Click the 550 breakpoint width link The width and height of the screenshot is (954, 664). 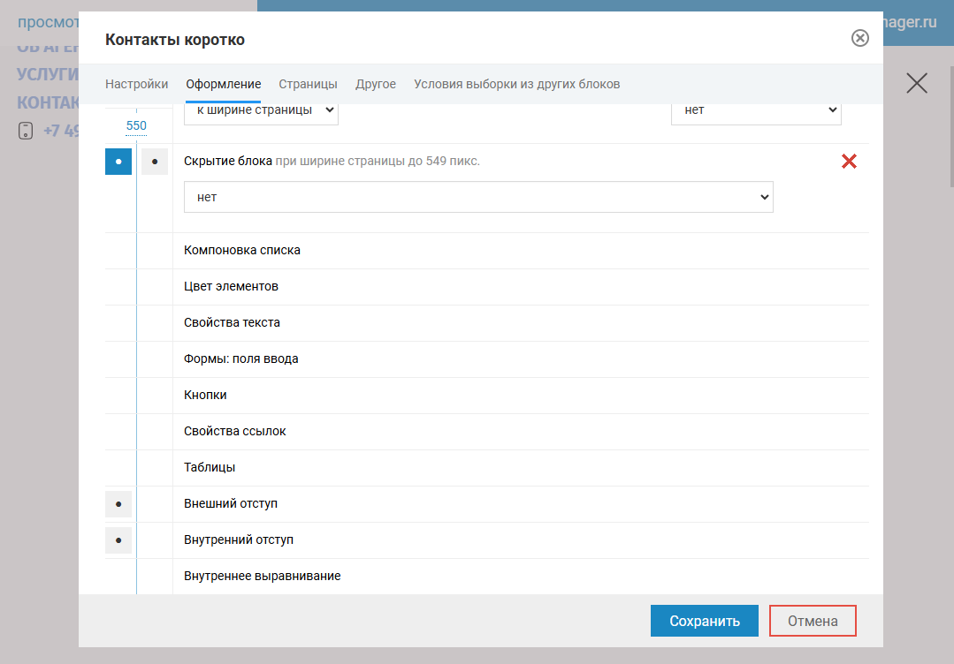(136, 125)
